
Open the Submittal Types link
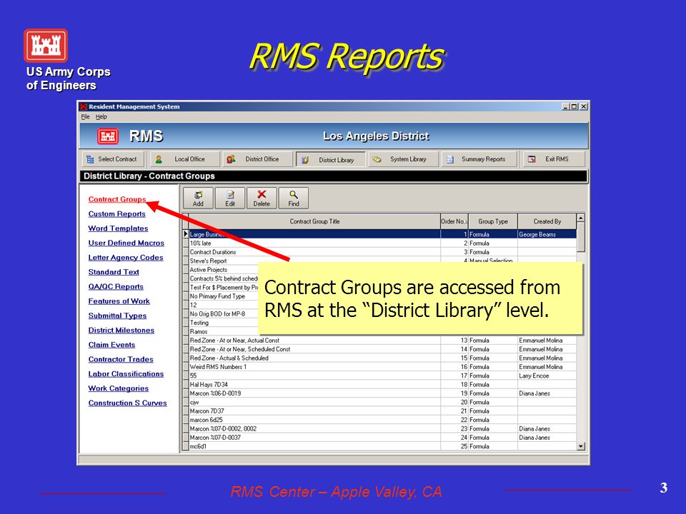[117, 316]
